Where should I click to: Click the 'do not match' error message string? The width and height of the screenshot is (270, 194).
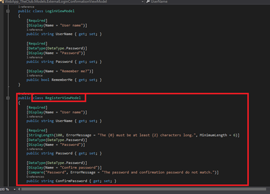click(158, 172)
